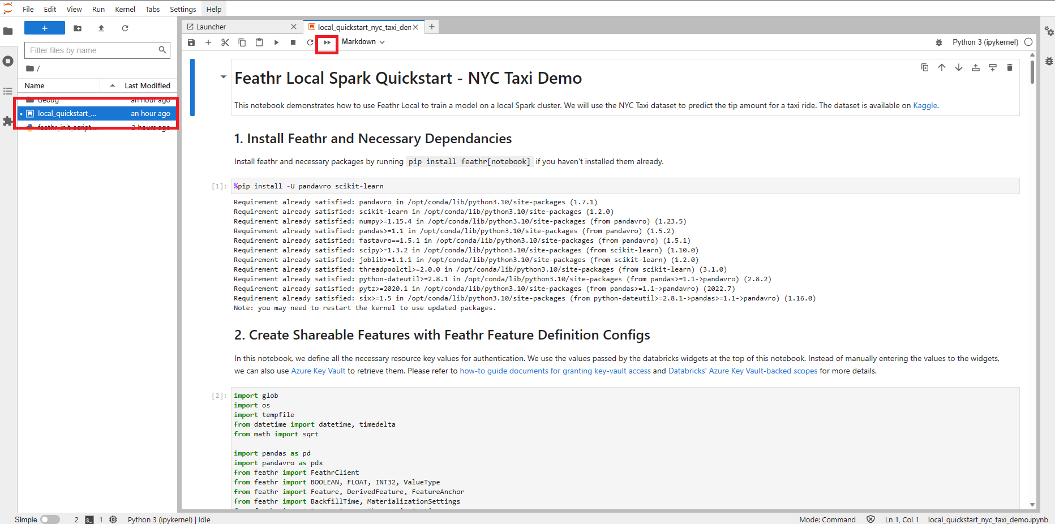The height and width of the screenshot is (524, 1055).
Task: Go to root folder breadcrumb icon
Action: click(31, 68)
